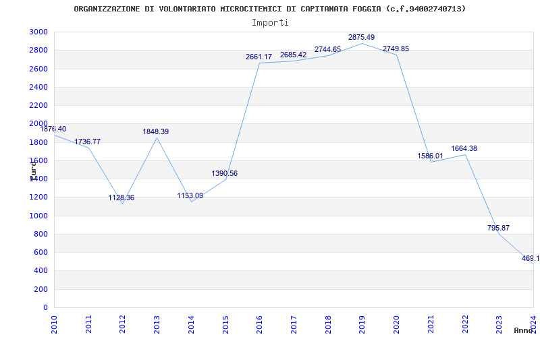Click x-axis year 2014
The width and height of the screenshot is (540, 337).
click(191, 324)
